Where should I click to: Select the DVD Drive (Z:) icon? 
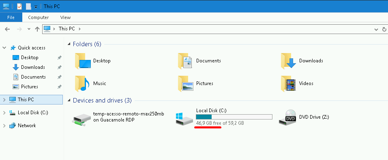pyautogui.click(x=287, y=117)
